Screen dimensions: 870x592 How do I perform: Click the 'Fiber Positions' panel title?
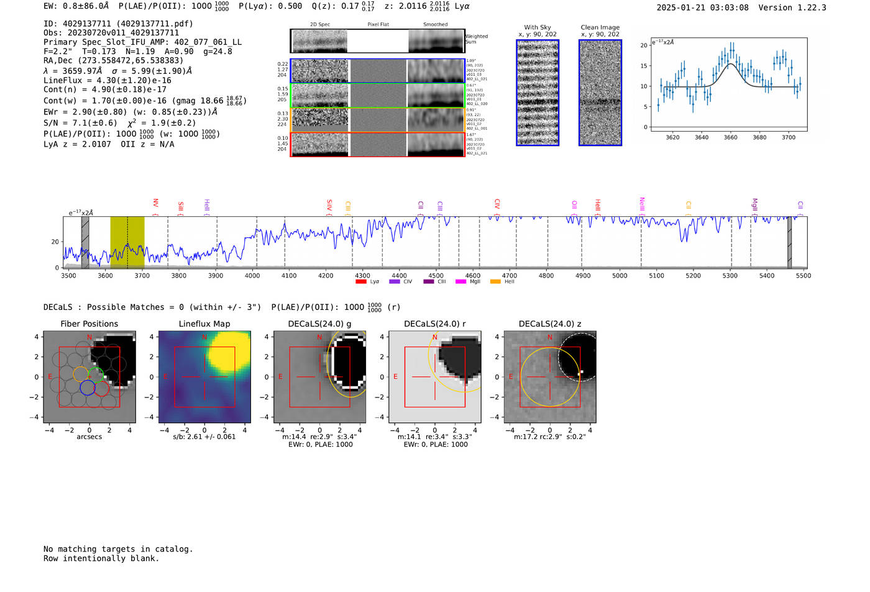pos(89,324)
